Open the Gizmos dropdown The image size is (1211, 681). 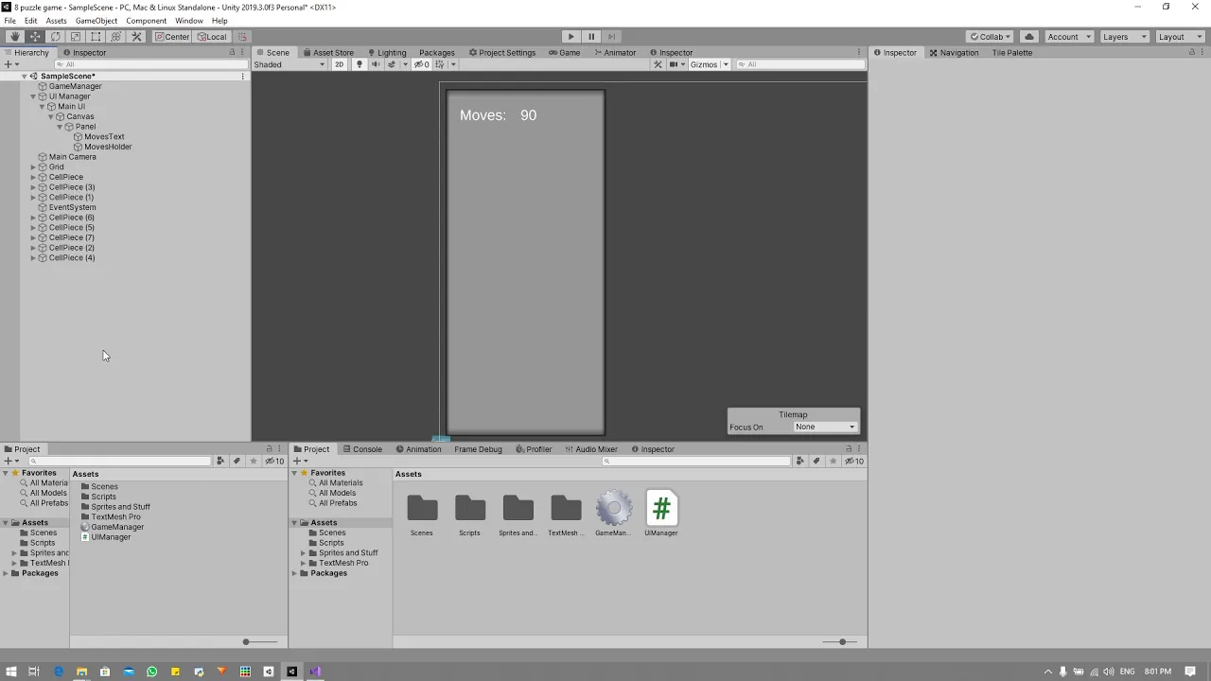[709, 64]
